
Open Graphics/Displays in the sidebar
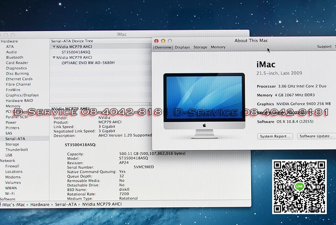(x=22, y=95)
